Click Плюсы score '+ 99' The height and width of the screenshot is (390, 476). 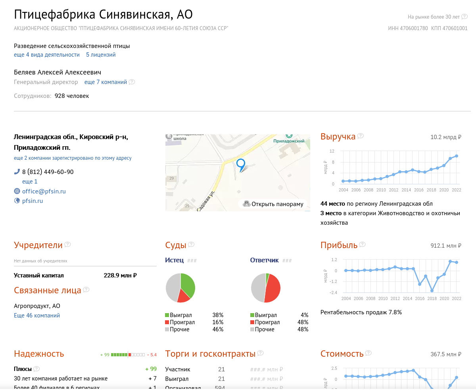pyautogui.click(x=151, y=369)
